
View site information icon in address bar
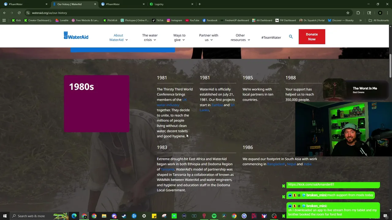point(28,13)
